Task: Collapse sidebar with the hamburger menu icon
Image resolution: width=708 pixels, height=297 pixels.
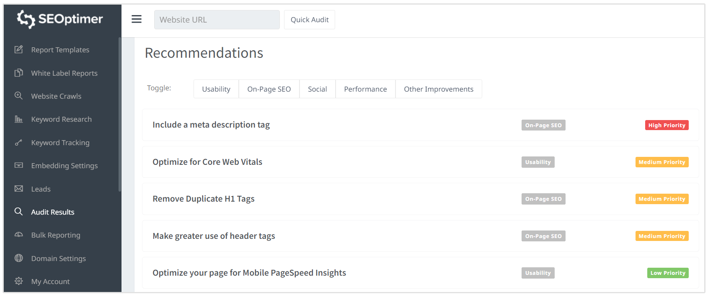Action: click(x=137, y=19)
